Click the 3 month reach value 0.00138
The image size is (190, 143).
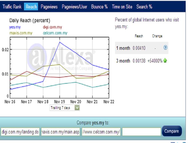click(x=139, y=61)
